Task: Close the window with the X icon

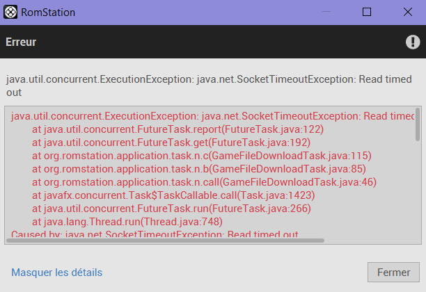Action: click(x=407, y=12)
